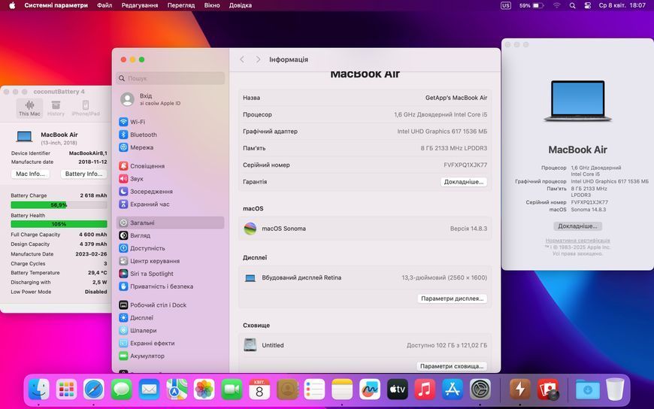Open Calendar app in the Dock
The width and height of the screenshot is (654, 409).
point(259,389)
